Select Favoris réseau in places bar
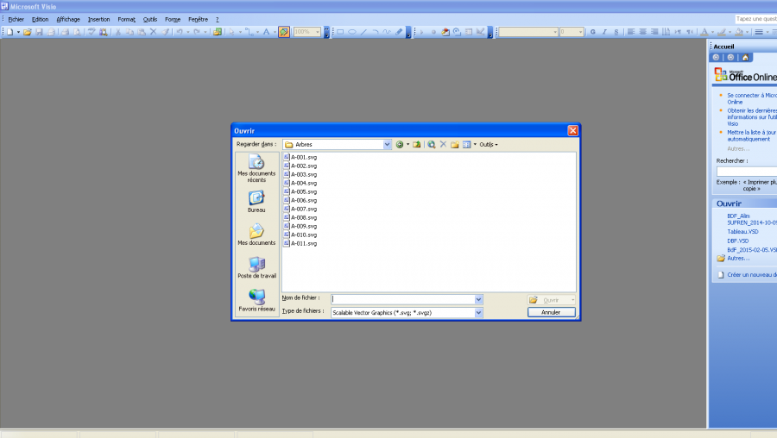 pyautogui.click(x=256, y=300)
